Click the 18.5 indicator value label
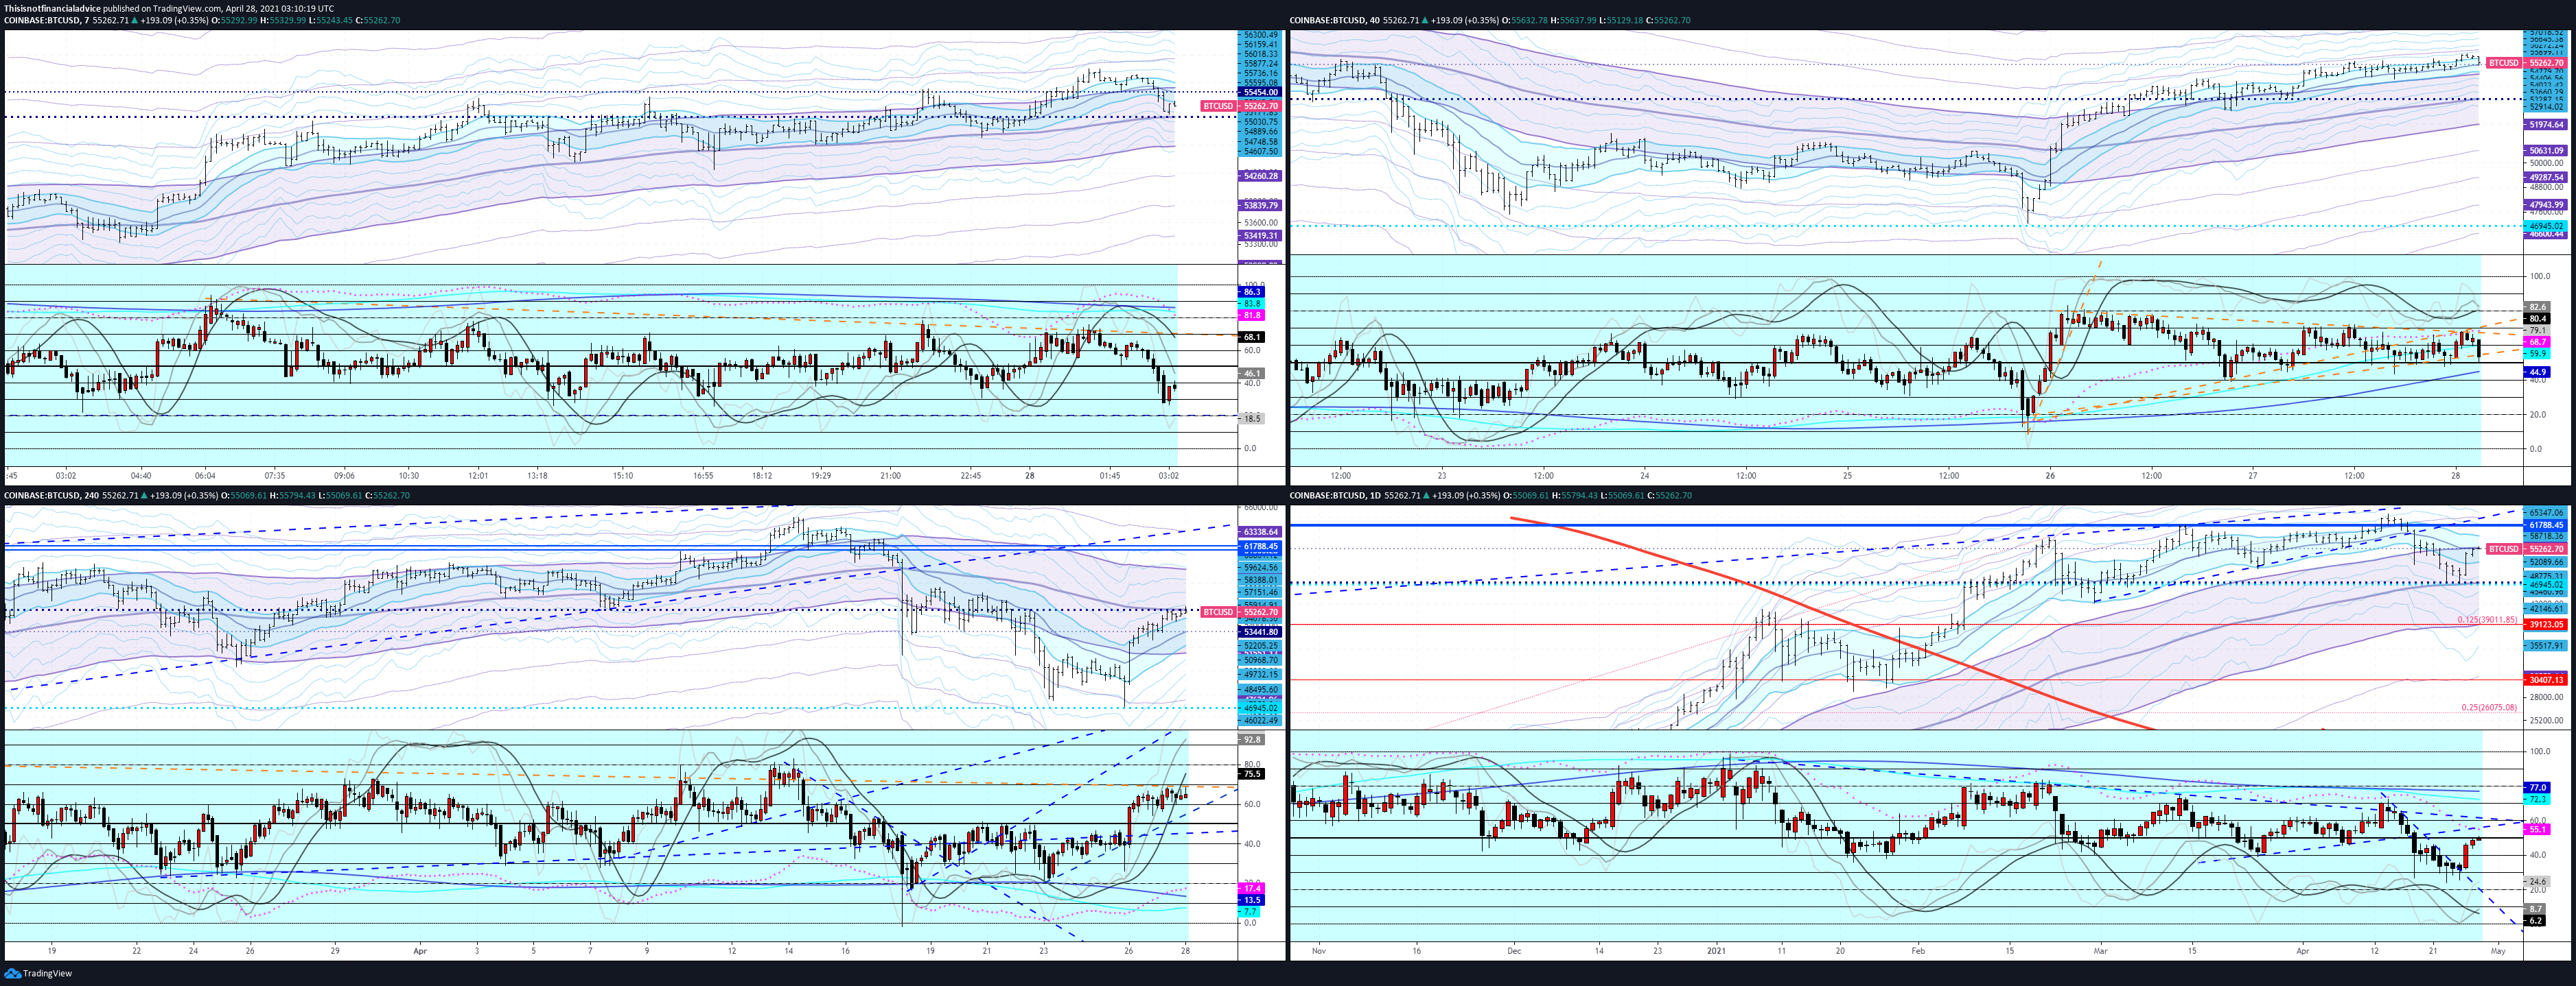Image resolution: width=2576 pixels, height=986 pixels. [1252, 418]
